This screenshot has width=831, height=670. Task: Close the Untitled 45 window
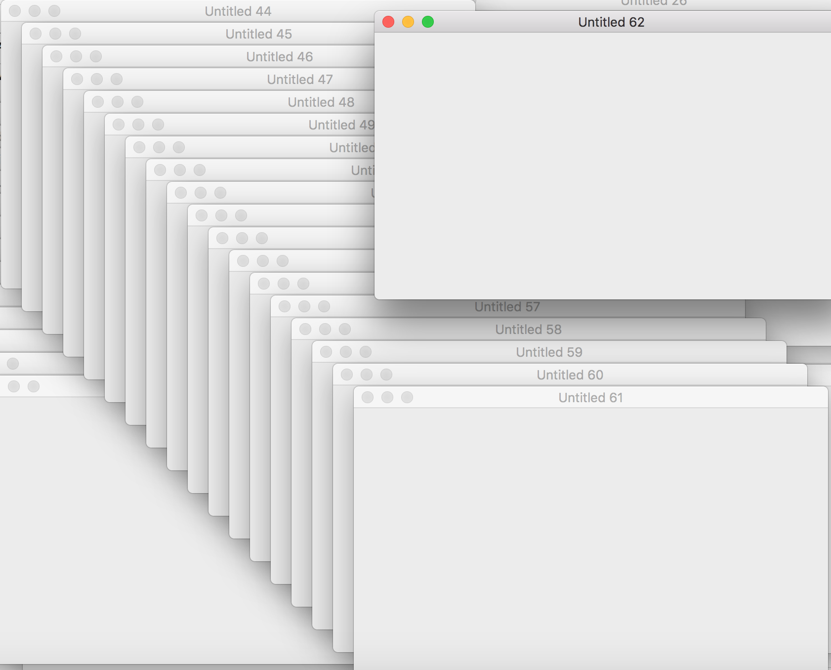pos(36,34)
